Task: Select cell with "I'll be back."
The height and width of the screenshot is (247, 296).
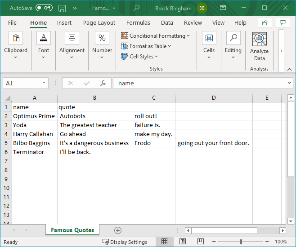Action: [x=94, y=152]
